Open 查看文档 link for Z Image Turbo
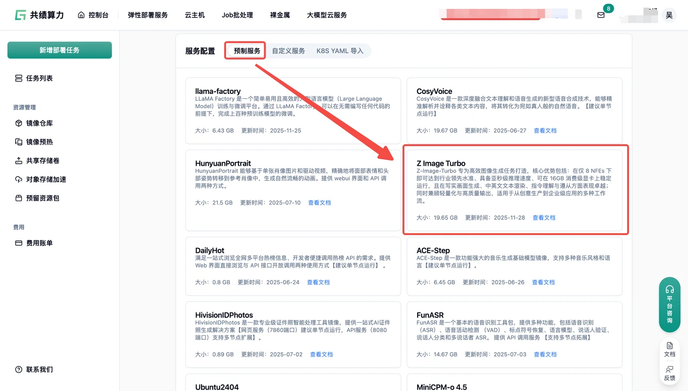This screenshot has width=688, height=391. click(x=544, y=217)
